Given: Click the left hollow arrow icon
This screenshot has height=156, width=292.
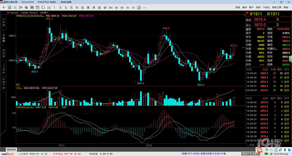Looking at the screenshot, I should (x=116, y=7).
